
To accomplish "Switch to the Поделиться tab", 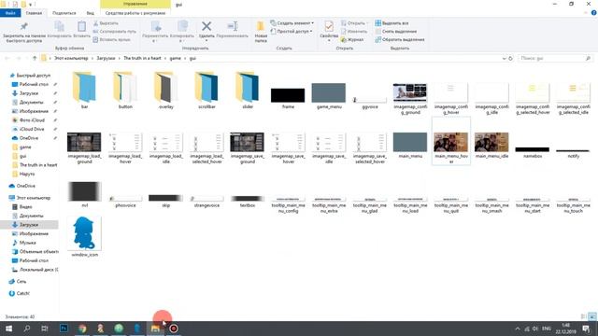I will pos(64,13).
